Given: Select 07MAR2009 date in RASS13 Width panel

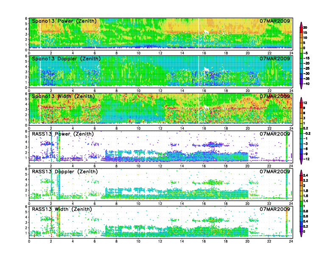Looking at the screenshot, I should [x=275, y=209].
